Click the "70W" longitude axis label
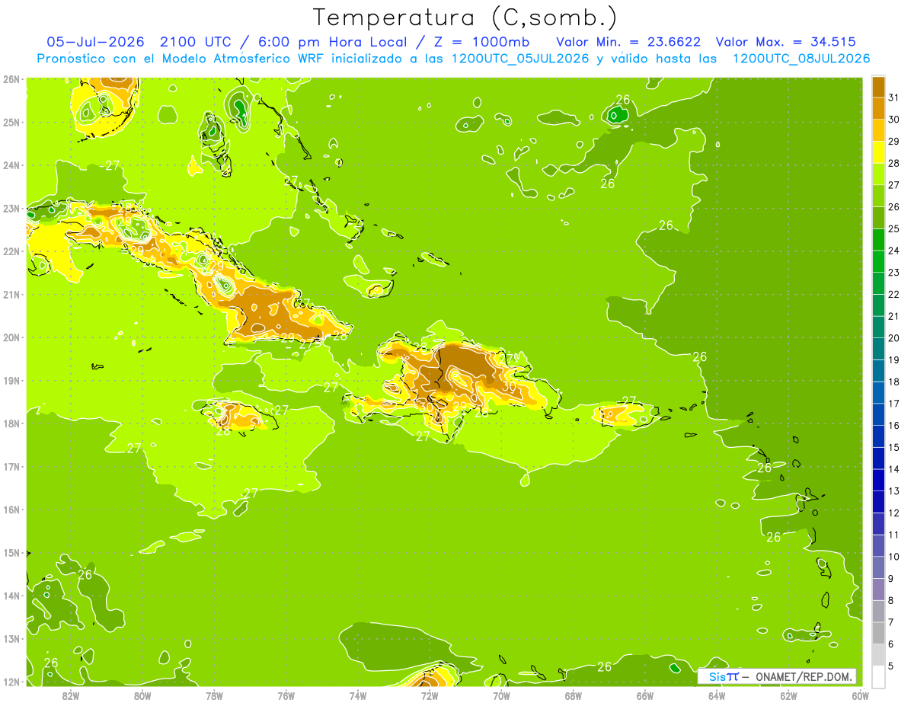Image resolution: width=914 pixels, height=706 pixels. tap(501, 695)
